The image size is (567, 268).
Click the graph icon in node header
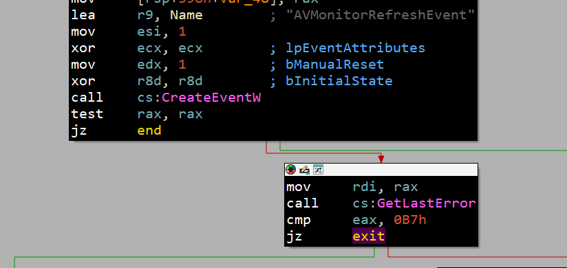[x=318, y=170]
